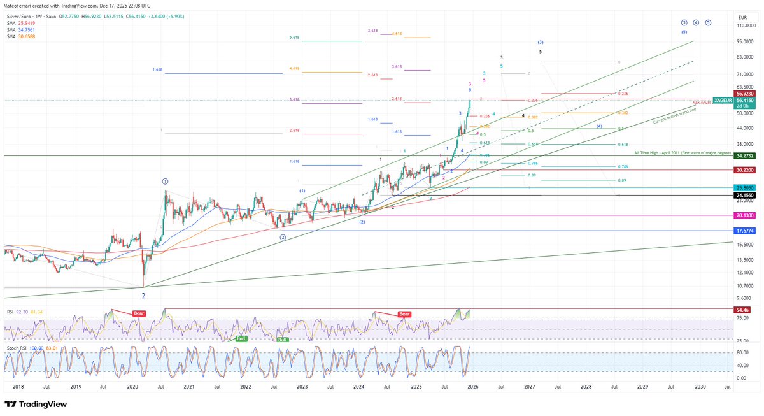Click the RSI Bear label above 2020
The width and height of the screenshot is (764, 416).
(139, 313)
